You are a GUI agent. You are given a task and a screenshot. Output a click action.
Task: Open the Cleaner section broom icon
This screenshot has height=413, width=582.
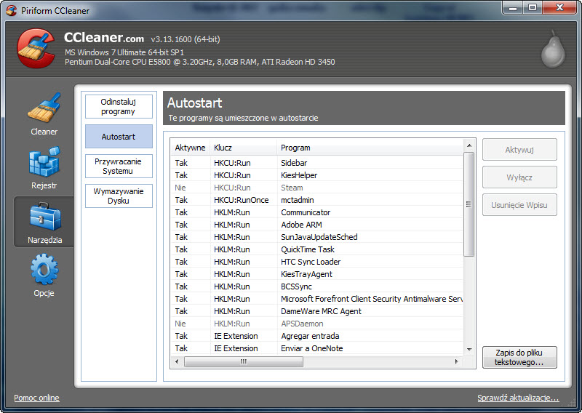tap(44, 109)
